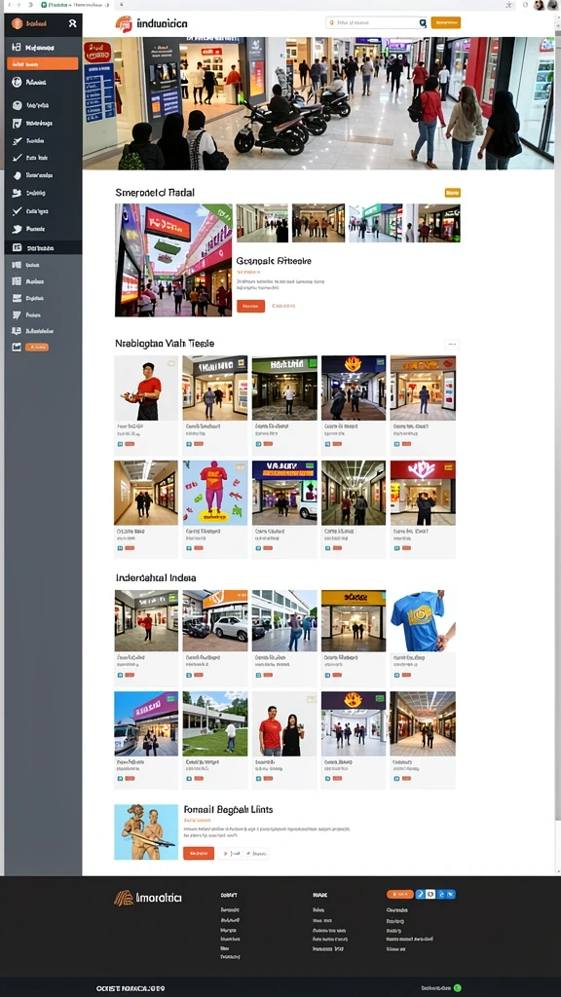Image resolution: width=561 pixels, height=997 pixels.
Task: Open cartoon red figure illustration thumbnail
Action: pos(215,493)
